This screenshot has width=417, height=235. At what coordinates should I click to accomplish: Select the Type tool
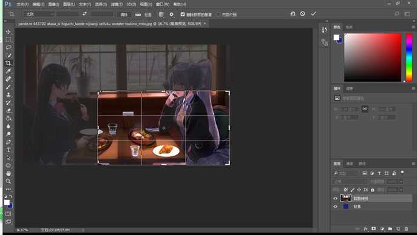(8, 150)
